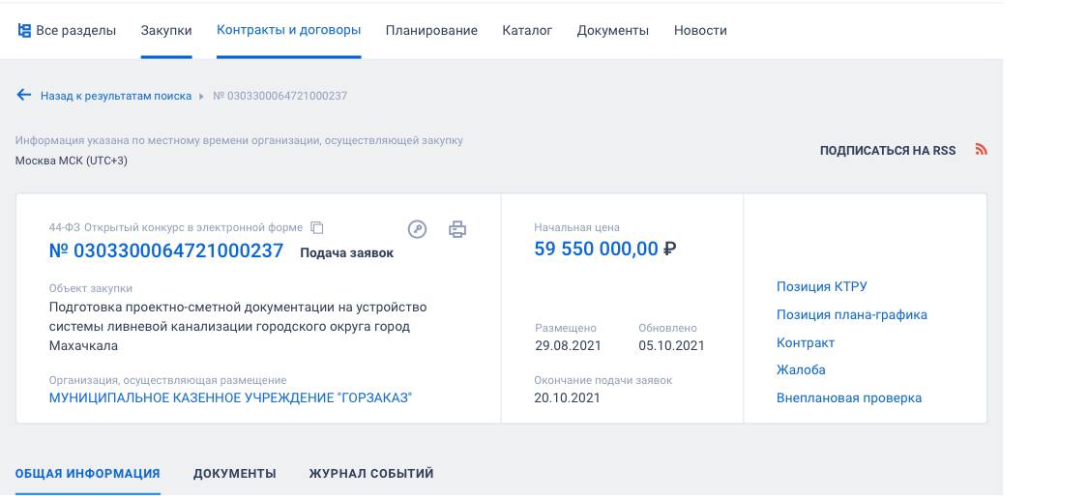
Task: Open the Жалоба link
Action: 801,369
